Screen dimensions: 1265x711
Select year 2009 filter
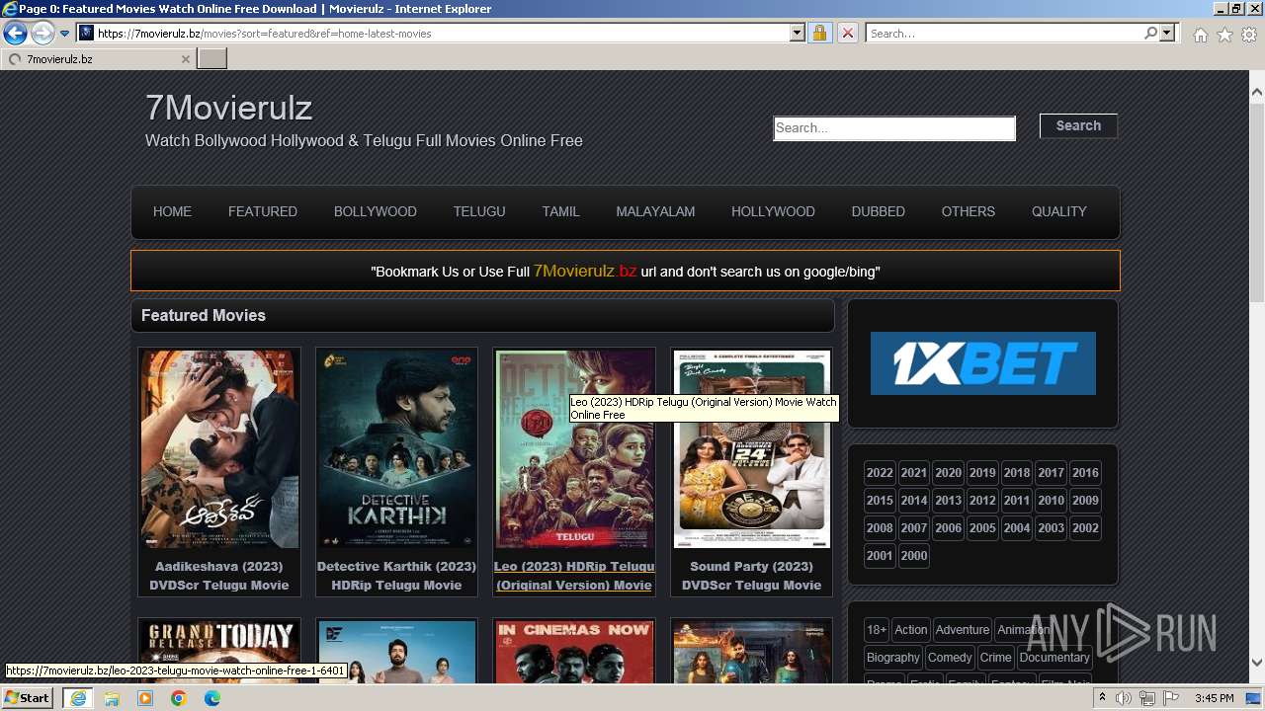click(x=1085, y=501)
